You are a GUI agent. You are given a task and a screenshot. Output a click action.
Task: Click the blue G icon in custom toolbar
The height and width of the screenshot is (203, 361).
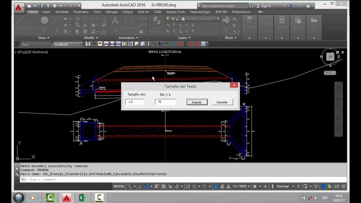pyautogui.click(x=130, y=44)
